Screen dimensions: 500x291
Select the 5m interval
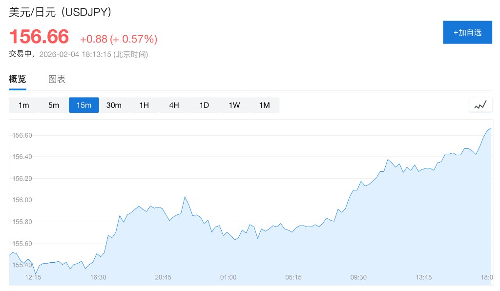[54, 105]
